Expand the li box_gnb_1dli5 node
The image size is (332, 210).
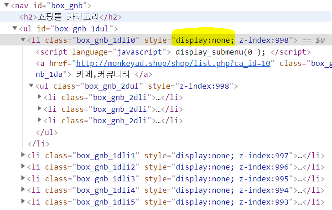coord(23,201)
